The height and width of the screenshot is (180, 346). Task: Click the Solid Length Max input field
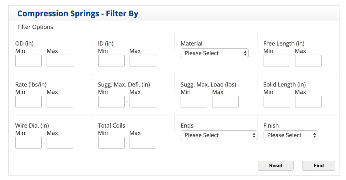pos(308,102)
